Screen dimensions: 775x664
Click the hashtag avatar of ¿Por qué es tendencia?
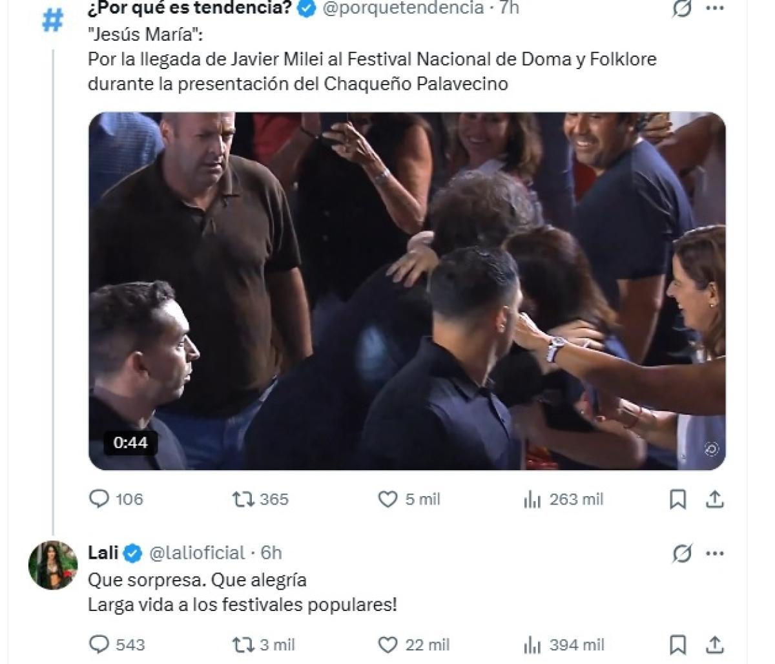coord(52,19)
